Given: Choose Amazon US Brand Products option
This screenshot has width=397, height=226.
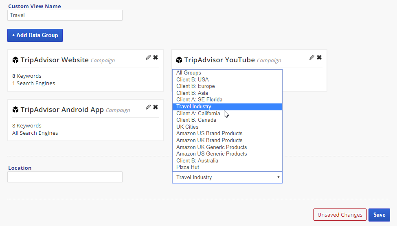Looking at the screenshot, I should point(209,134).
